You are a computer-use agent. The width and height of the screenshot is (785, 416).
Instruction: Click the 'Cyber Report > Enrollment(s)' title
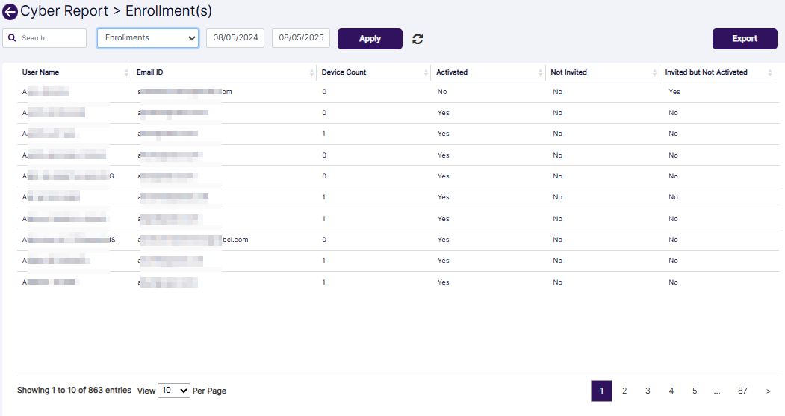pyautogui.click(x=117, y=11)
